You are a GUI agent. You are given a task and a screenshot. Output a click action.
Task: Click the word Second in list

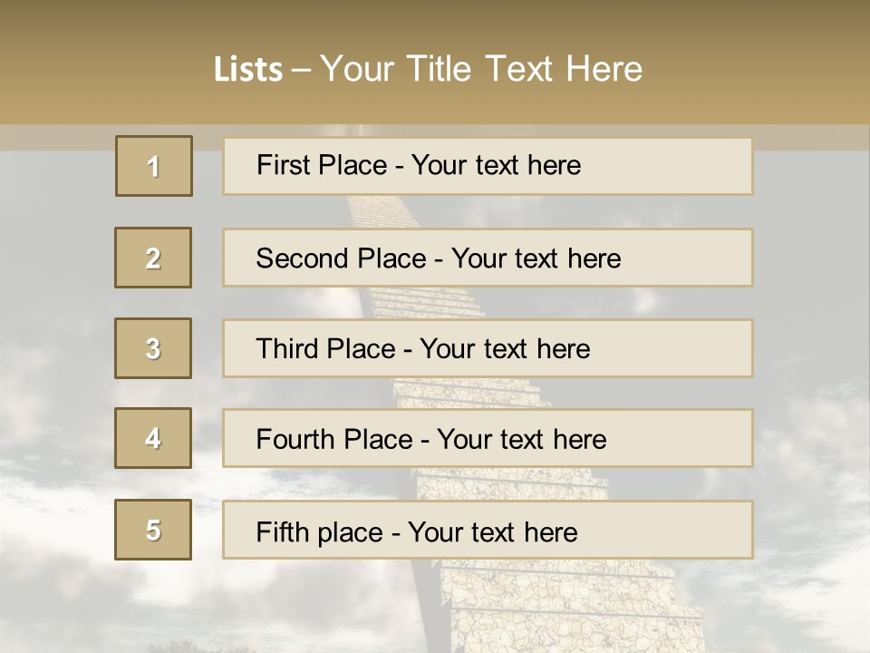coord(301,258)
